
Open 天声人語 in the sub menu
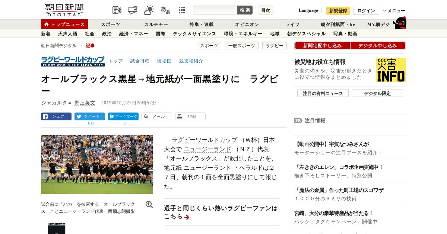[68, 34]
